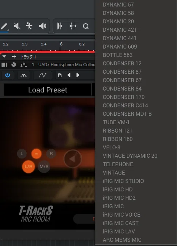Toggle the auto-scroll arrows icon
The height and width of the screenshot is (246, 177).
[x=73, y=26]
